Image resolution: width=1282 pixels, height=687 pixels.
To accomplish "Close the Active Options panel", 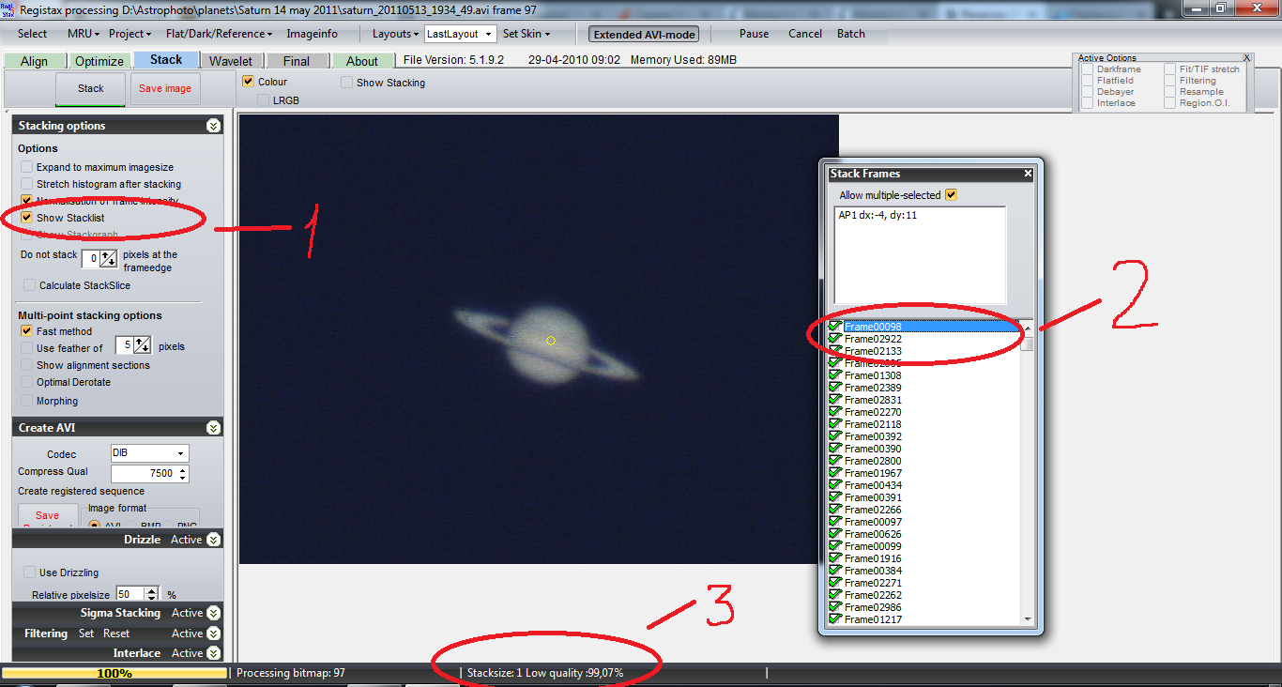I will [1246, 58].
